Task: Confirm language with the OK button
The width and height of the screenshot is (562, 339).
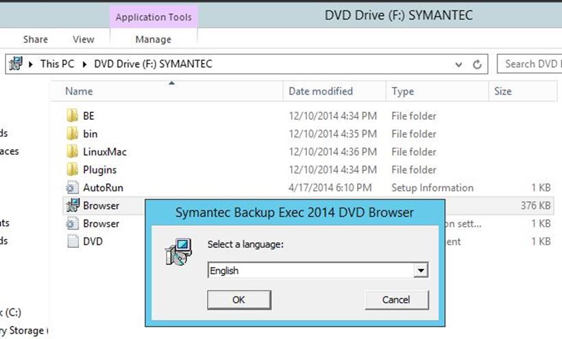Action: coord(239,300)
